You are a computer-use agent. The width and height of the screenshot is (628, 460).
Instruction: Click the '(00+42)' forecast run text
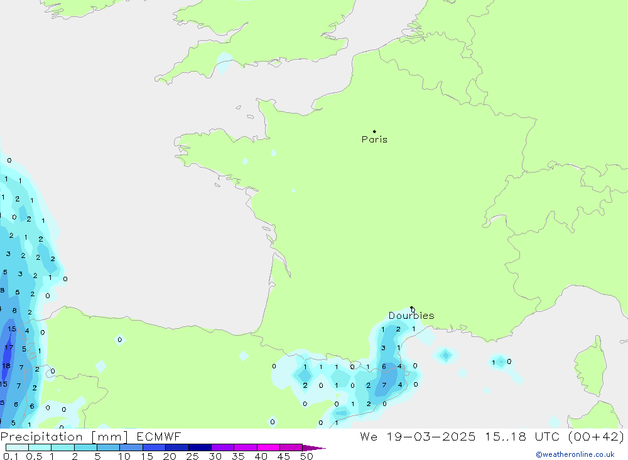click(596, 436)
